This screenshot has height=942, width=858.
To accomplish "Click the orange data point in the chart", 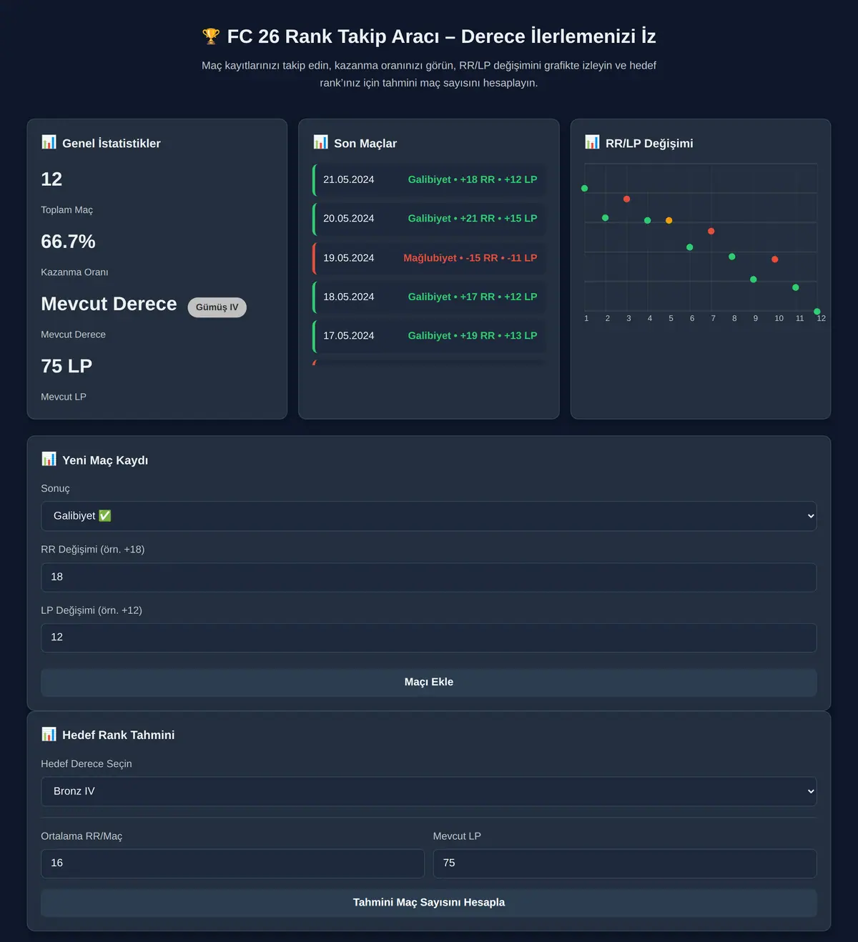I will pyautogui.click(x=669, y=220).
